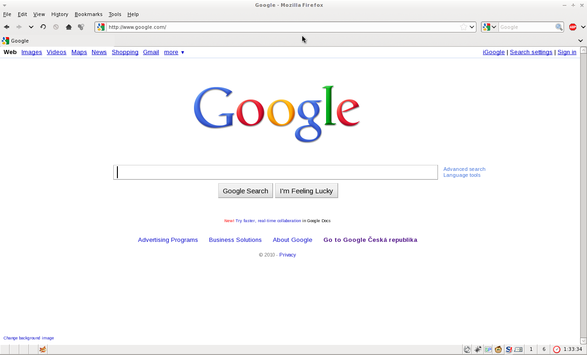The width and height of the screenshot is (587, 355).
Task: Click the Forward navigation arrow
Action: (19, 27)
